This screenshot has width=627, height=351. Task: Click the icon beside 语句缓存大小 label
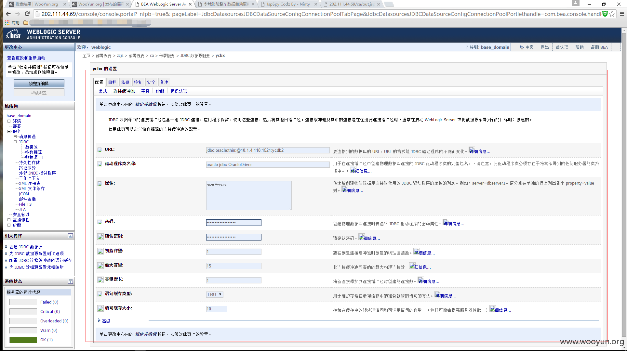[100, 308]
